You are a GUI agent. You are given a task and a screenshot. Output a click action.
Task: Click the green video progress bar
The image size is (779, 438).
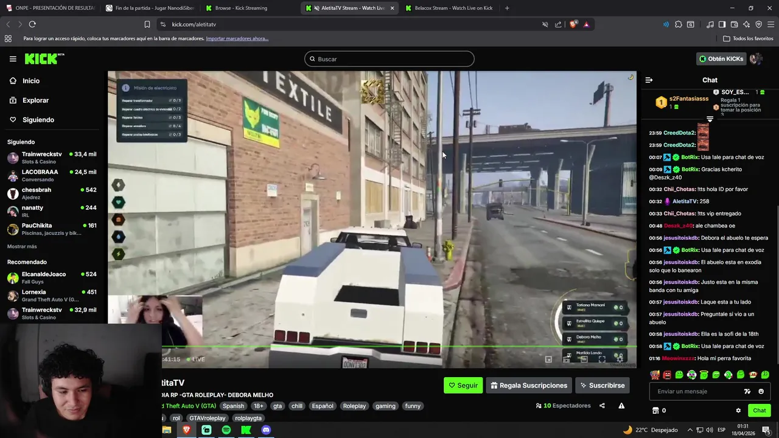399,347
